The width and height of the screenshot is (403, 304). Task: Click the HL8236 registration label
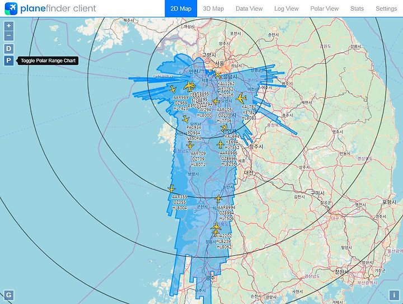click(x=228, y=164)
